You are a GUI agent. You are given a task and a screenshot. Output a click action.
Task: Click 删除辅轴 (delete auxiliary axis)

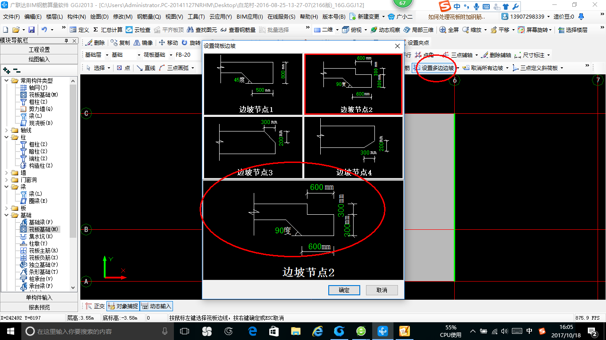coord(496,55)
